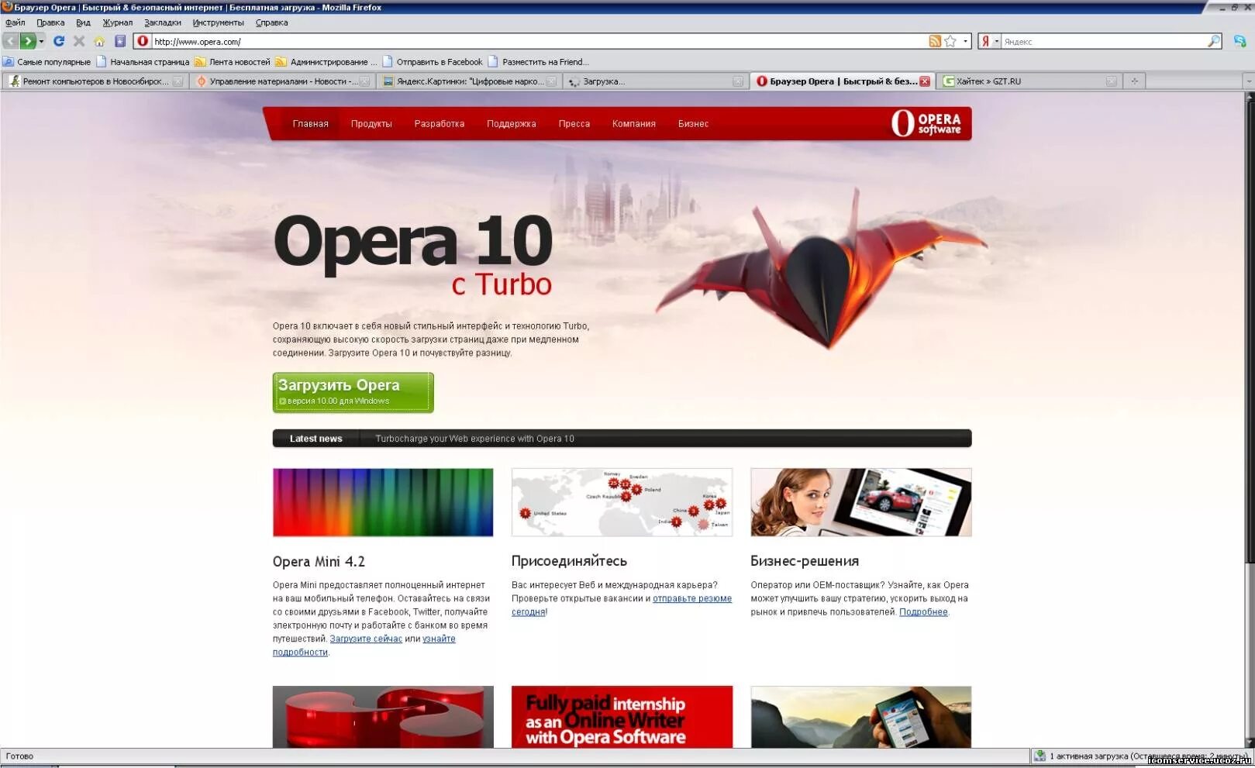Image resolution: width=1255 pixels, height=768 pixels.
Task: Click the world map Присоединяйтесь thumbnail
Action: 622,502
